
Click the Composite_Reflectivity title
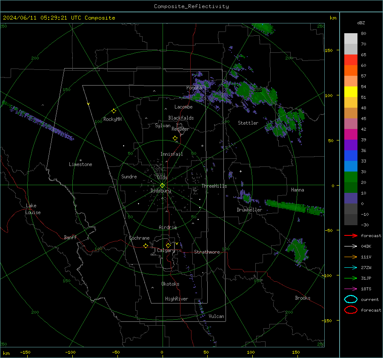[191, 6]
